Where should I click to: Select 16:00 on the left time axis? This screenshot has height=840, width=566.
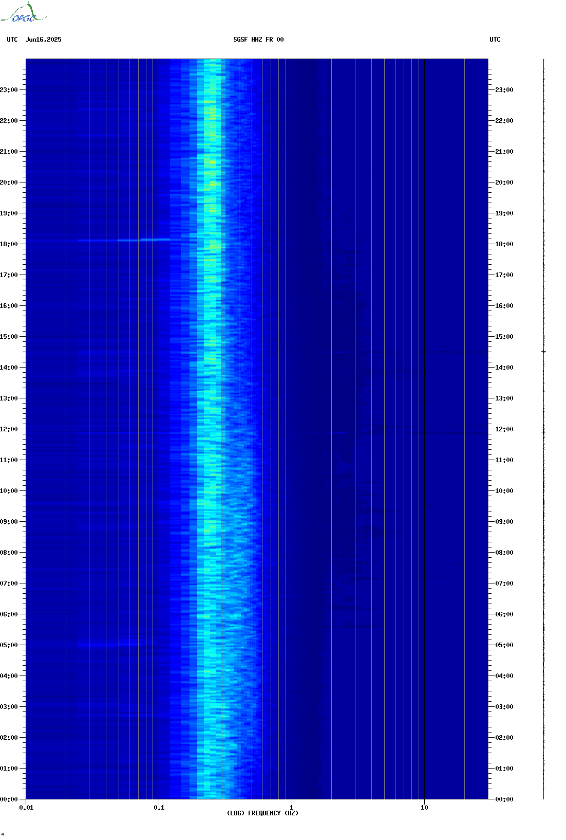click(9, 306)
